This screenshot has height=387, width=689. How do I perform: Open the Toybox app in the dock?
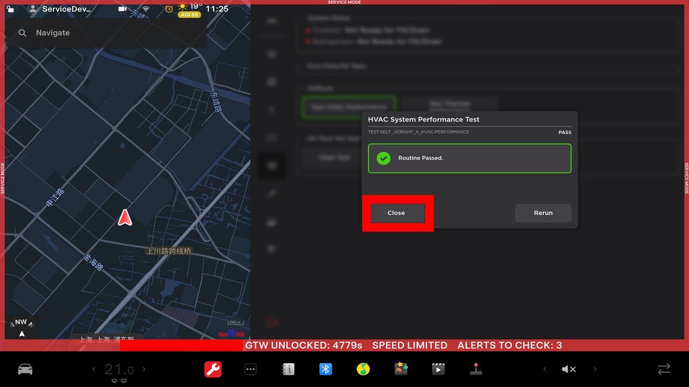tap(401, 369)
